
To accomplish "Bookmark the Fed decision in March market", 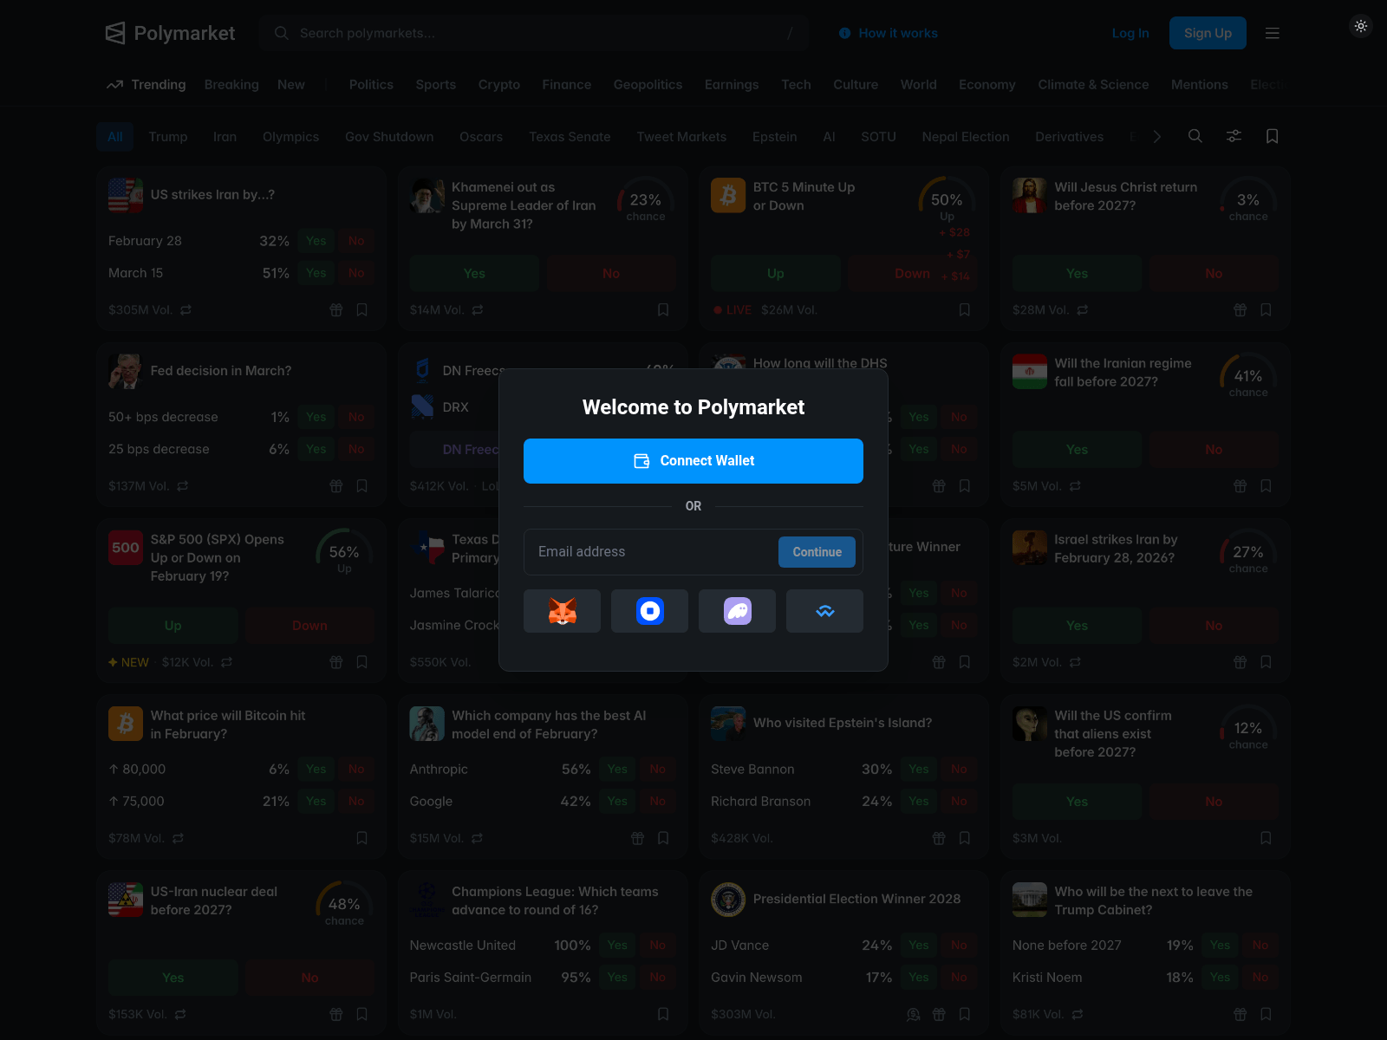I will coord(362,485).
